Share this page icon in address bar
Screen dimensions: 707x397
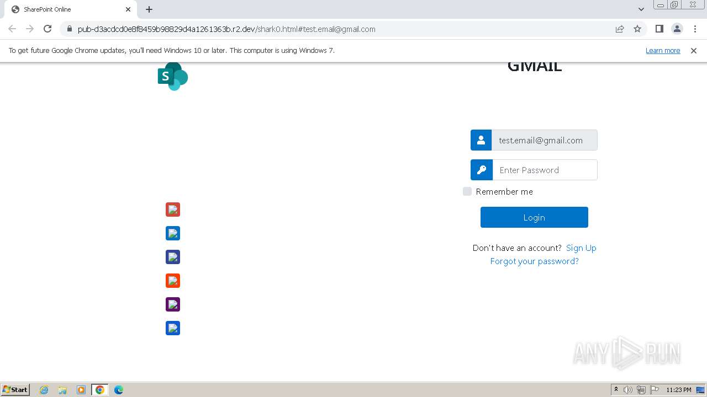pyautogui.click(x=620, y=29)
